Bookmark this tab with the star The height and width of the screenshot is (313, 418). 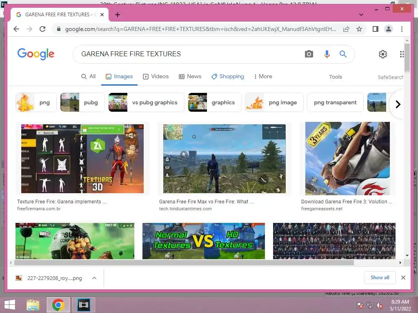click(x=359, y=29)
